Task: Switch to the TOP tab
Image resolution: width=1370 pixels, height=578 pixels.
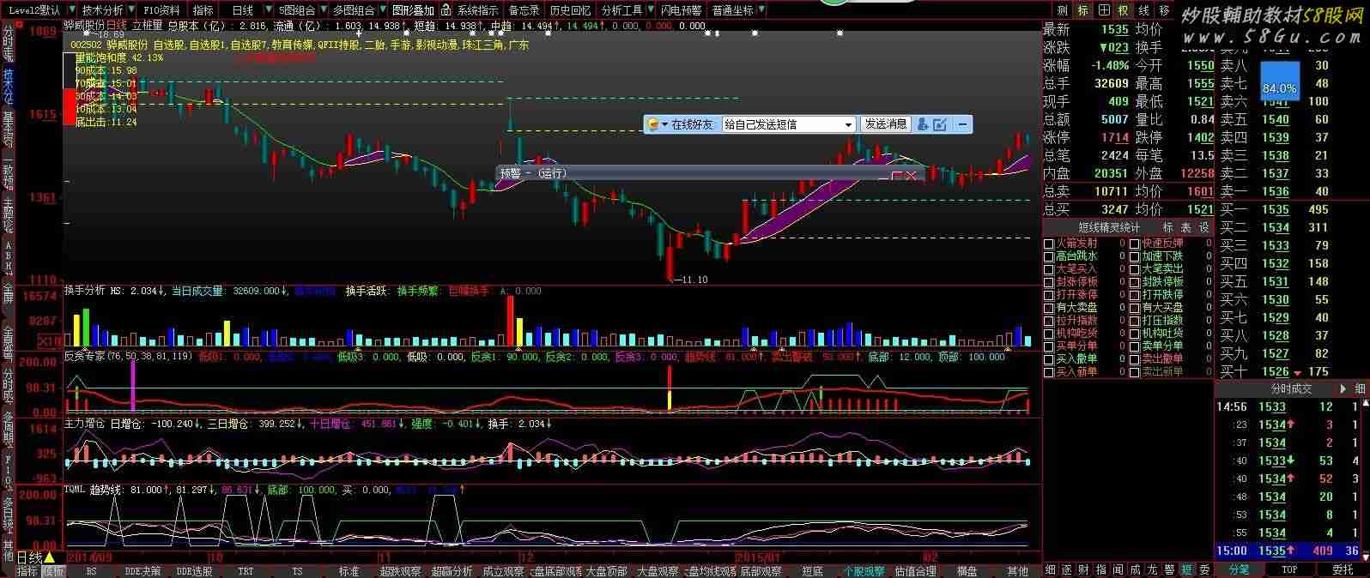Action: pyautogui.click(x=1290, y=570)
